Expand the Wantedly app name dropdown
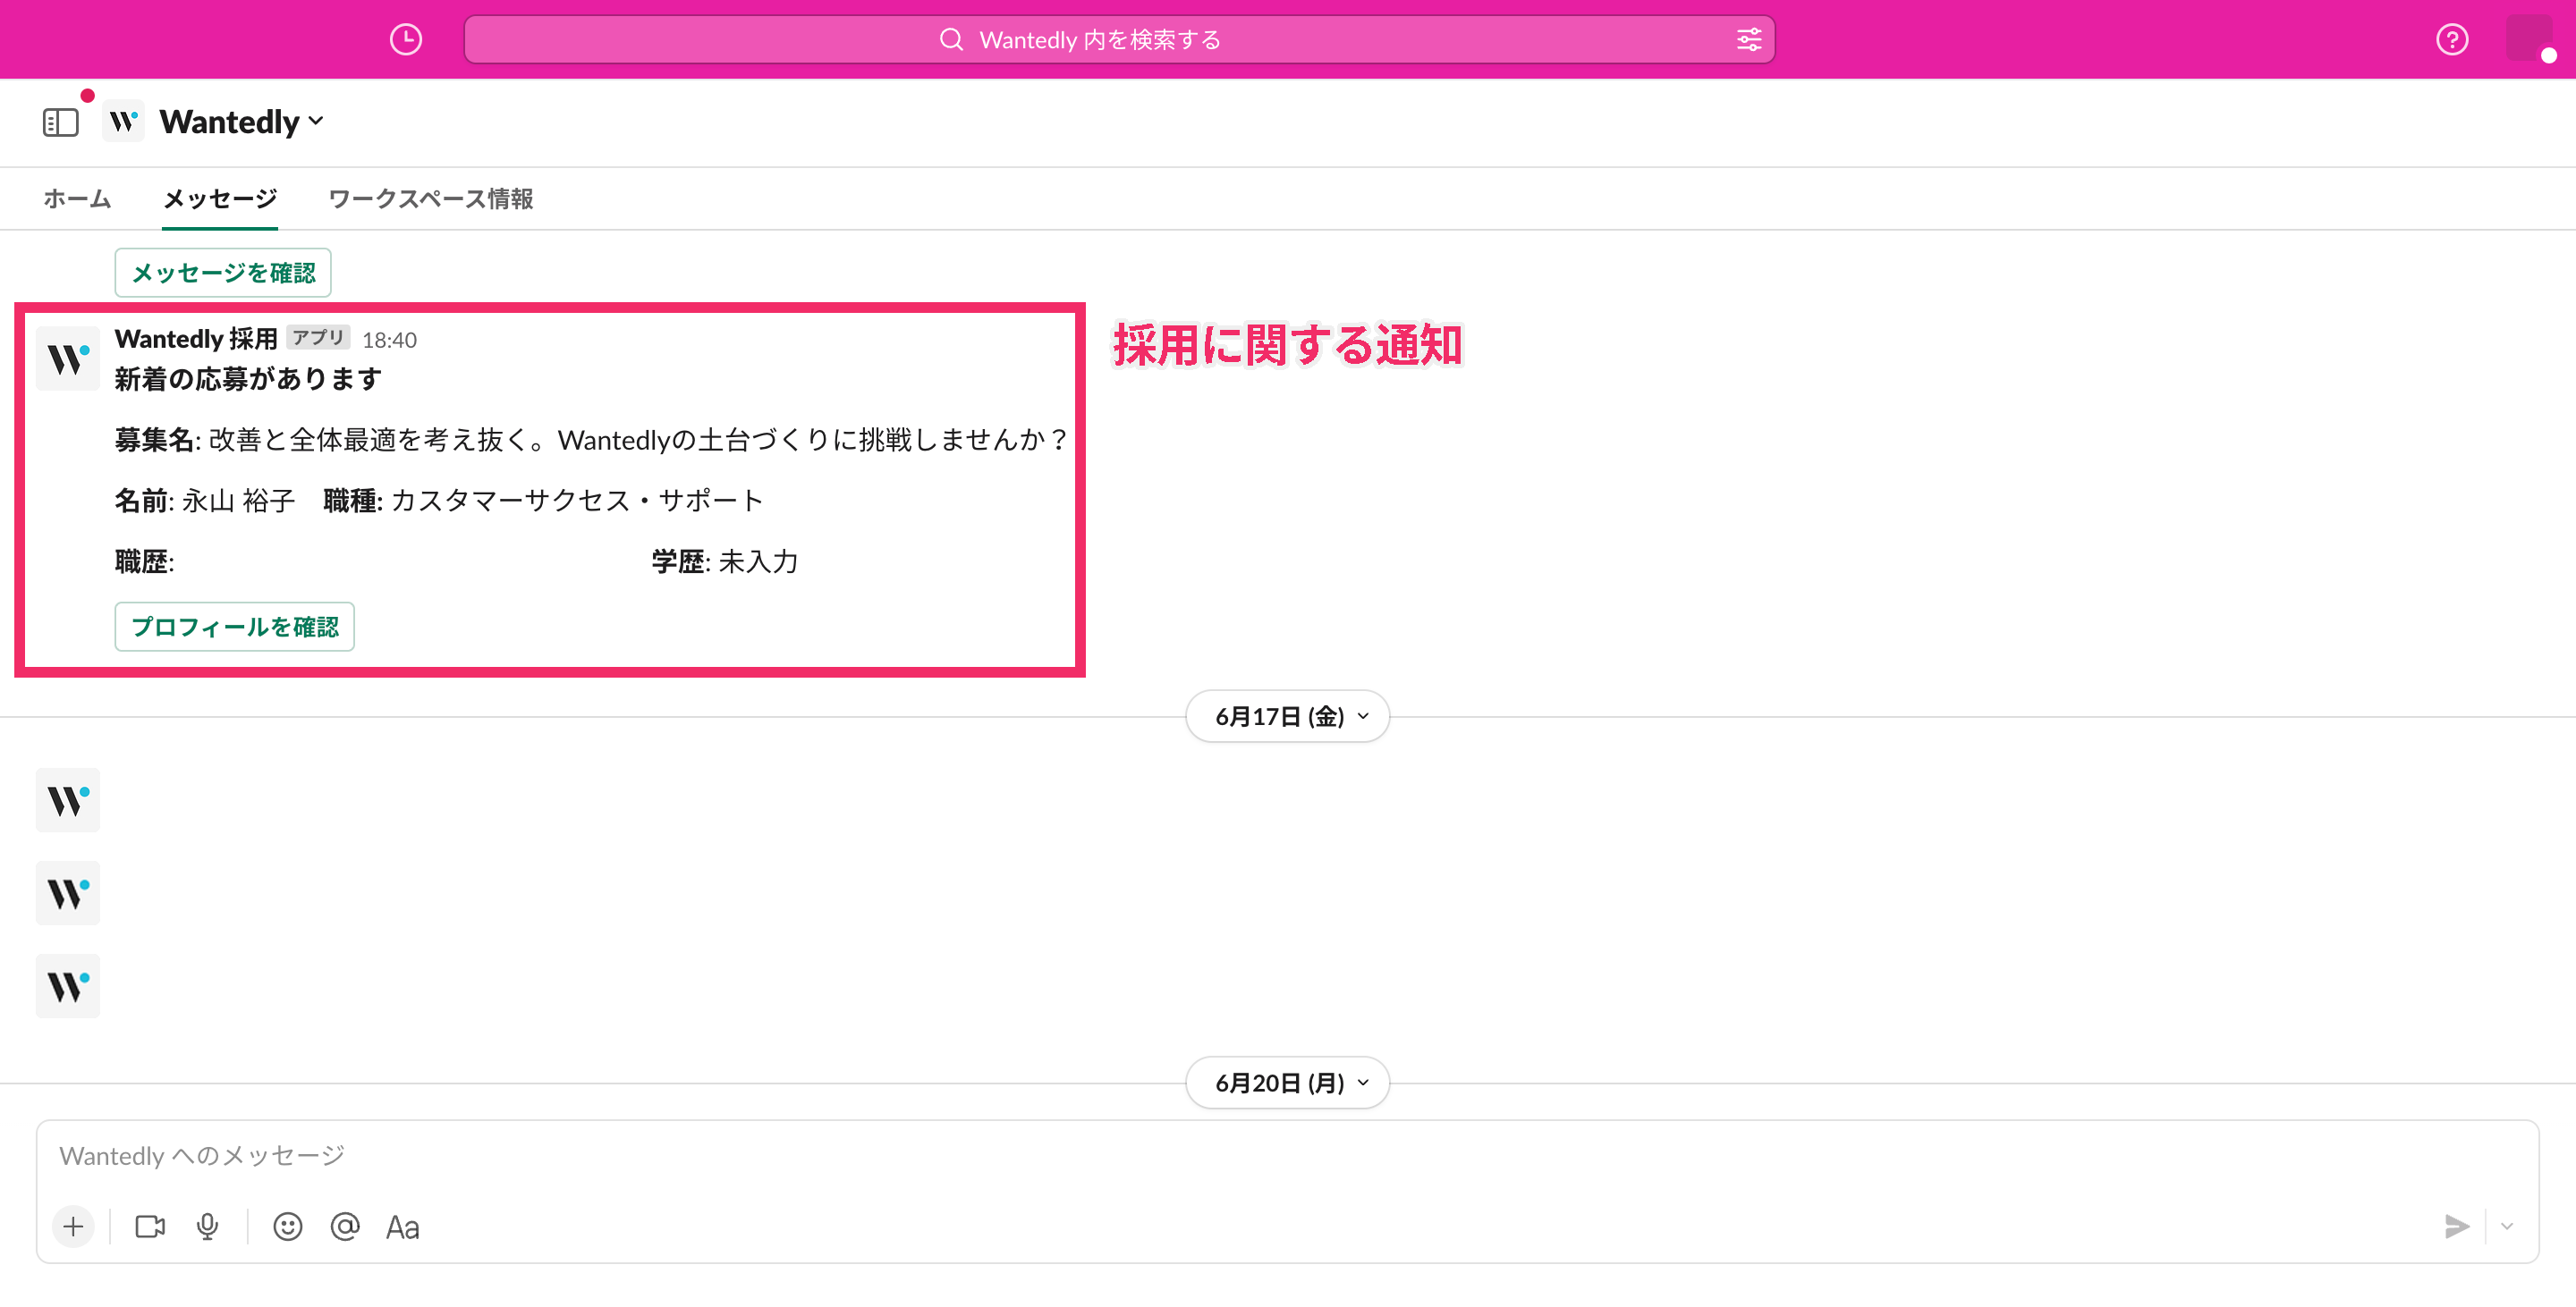The height and width of the screenshot is (1307, 2576). point(241,122)
